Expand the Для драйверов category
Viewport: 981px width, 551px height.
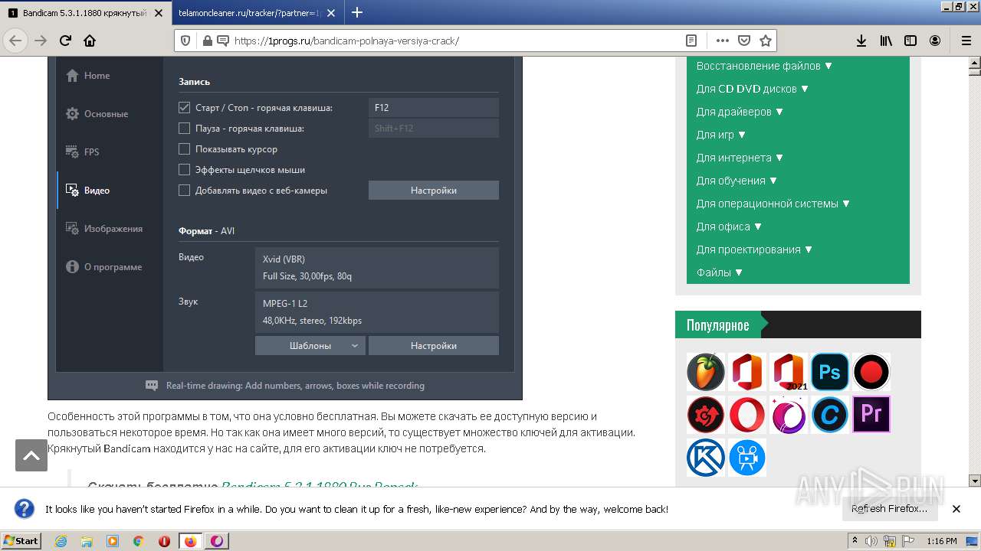[x=740, y=112]
